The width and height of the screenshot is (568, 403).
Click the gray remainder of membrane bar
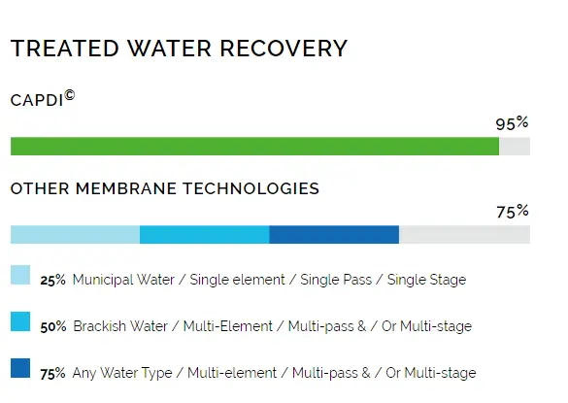465,234
